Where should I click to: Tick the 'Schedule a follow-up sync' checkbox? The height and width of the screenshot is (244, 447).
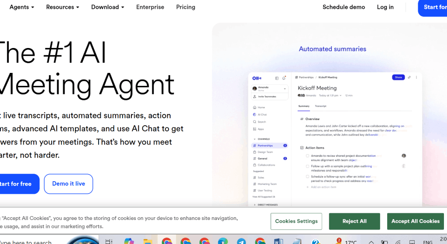click(x=307, y=177)
